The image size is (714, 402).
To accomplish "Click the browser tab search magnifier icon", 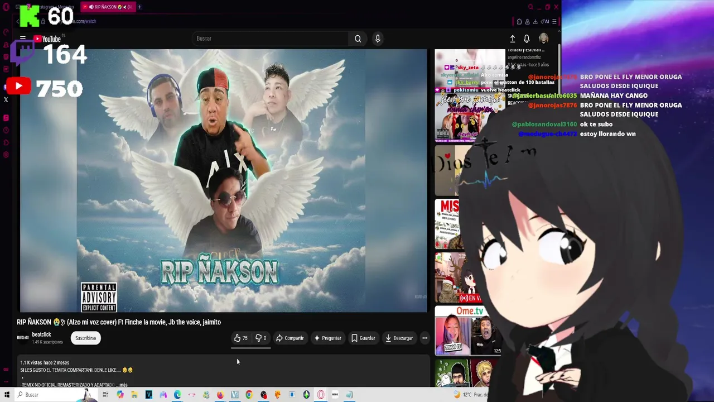I will [530, 7].
